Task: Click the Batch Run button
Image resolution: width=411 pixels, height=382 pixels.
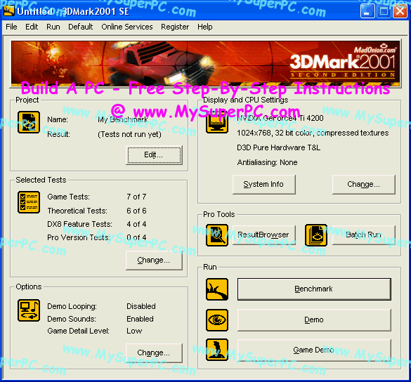Action: pos(363,235)
